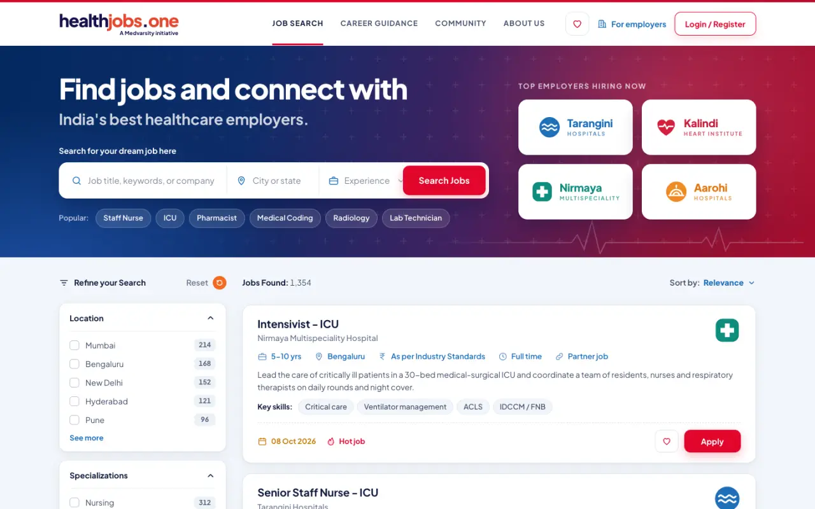Click the briefcase icon in Experience field
This screenshot has width=815, height=509.
(334, 181)
